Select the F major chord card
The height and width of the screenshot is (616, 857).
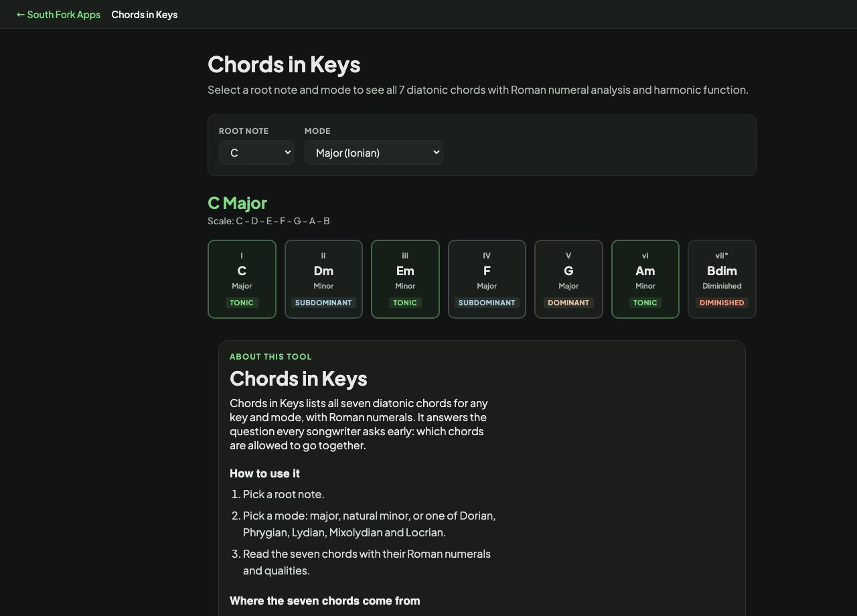[487, 279]
